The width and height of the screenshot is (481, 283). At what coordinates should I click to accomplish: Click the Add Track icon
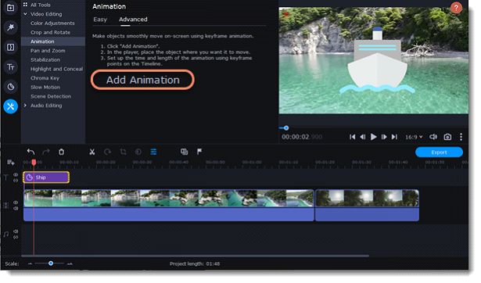[10, 163]
